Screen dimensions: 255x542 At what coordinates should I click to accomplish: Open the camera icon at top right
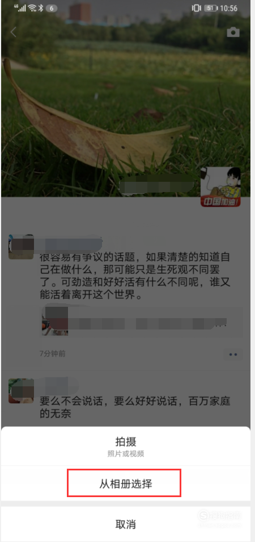233,32
